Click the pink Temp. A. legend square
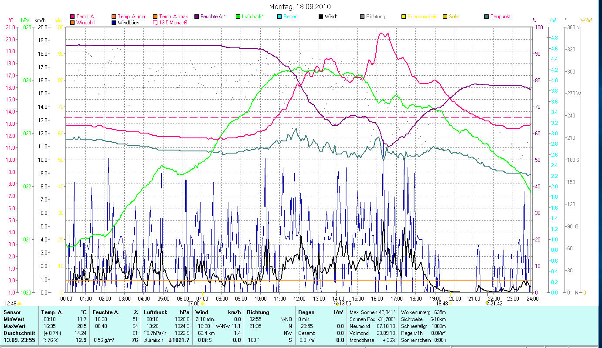 (x=72, y=17)
